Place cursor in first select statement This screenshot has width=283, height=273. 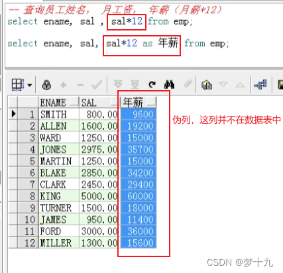tap(100, 22)
